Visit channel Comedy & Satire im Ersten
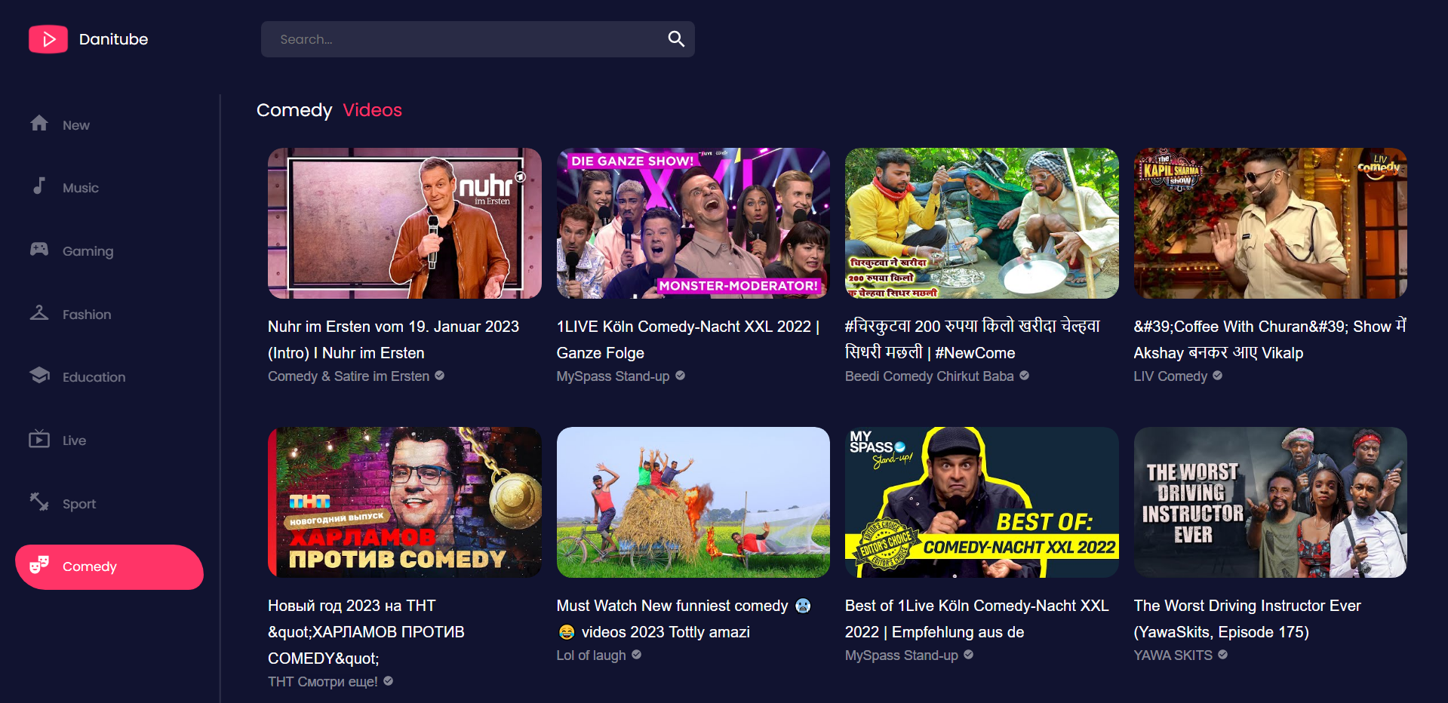Image resolution: width=1448 pixels, height=703 pixels. pos(349,376)
